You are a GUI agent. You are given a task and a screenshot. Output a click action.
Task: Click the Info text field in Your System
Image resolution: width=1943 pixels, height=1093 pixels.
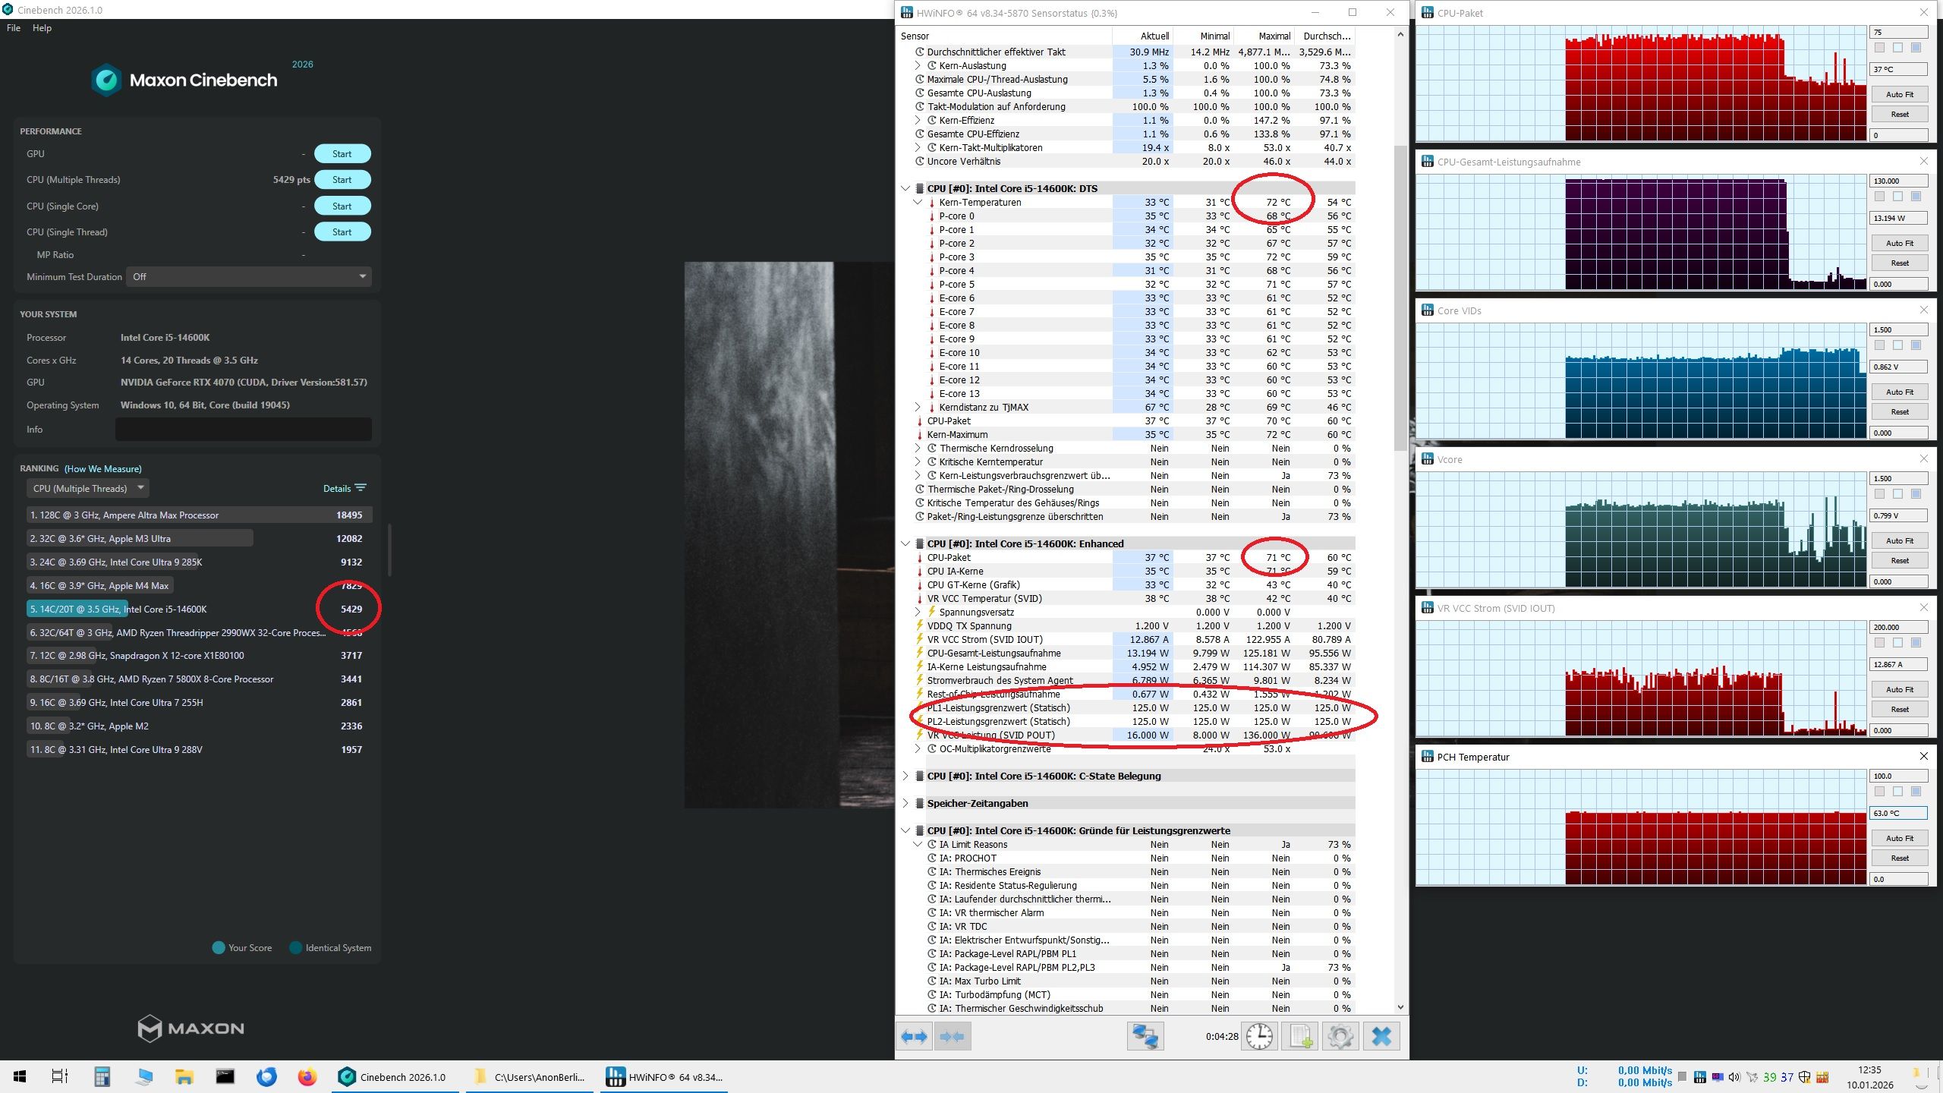pyautogui.click(x=243, y=429)
